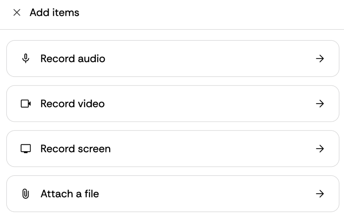Open the arrow next to Record audio

click(320, 59)
